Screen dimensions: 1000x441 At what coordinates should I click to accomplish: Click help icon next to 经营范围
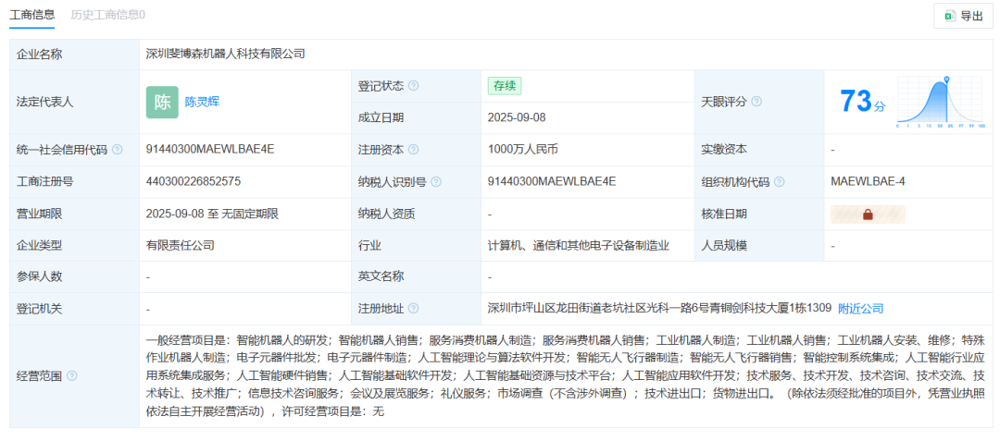tap(71, 376)
